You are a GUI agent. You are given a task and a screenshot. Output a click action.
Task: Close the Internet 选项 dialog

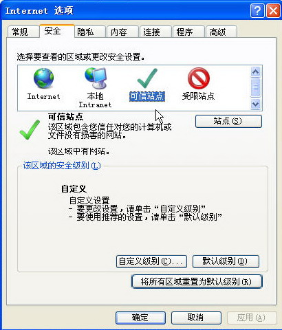point(273,11)
